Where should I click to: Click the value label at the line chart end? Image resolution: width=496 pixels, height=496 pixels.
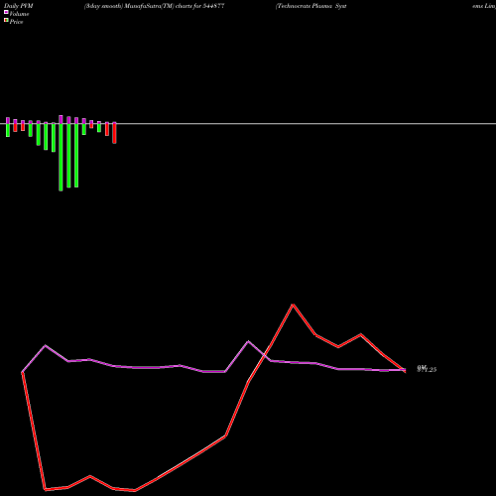(427, 369)
